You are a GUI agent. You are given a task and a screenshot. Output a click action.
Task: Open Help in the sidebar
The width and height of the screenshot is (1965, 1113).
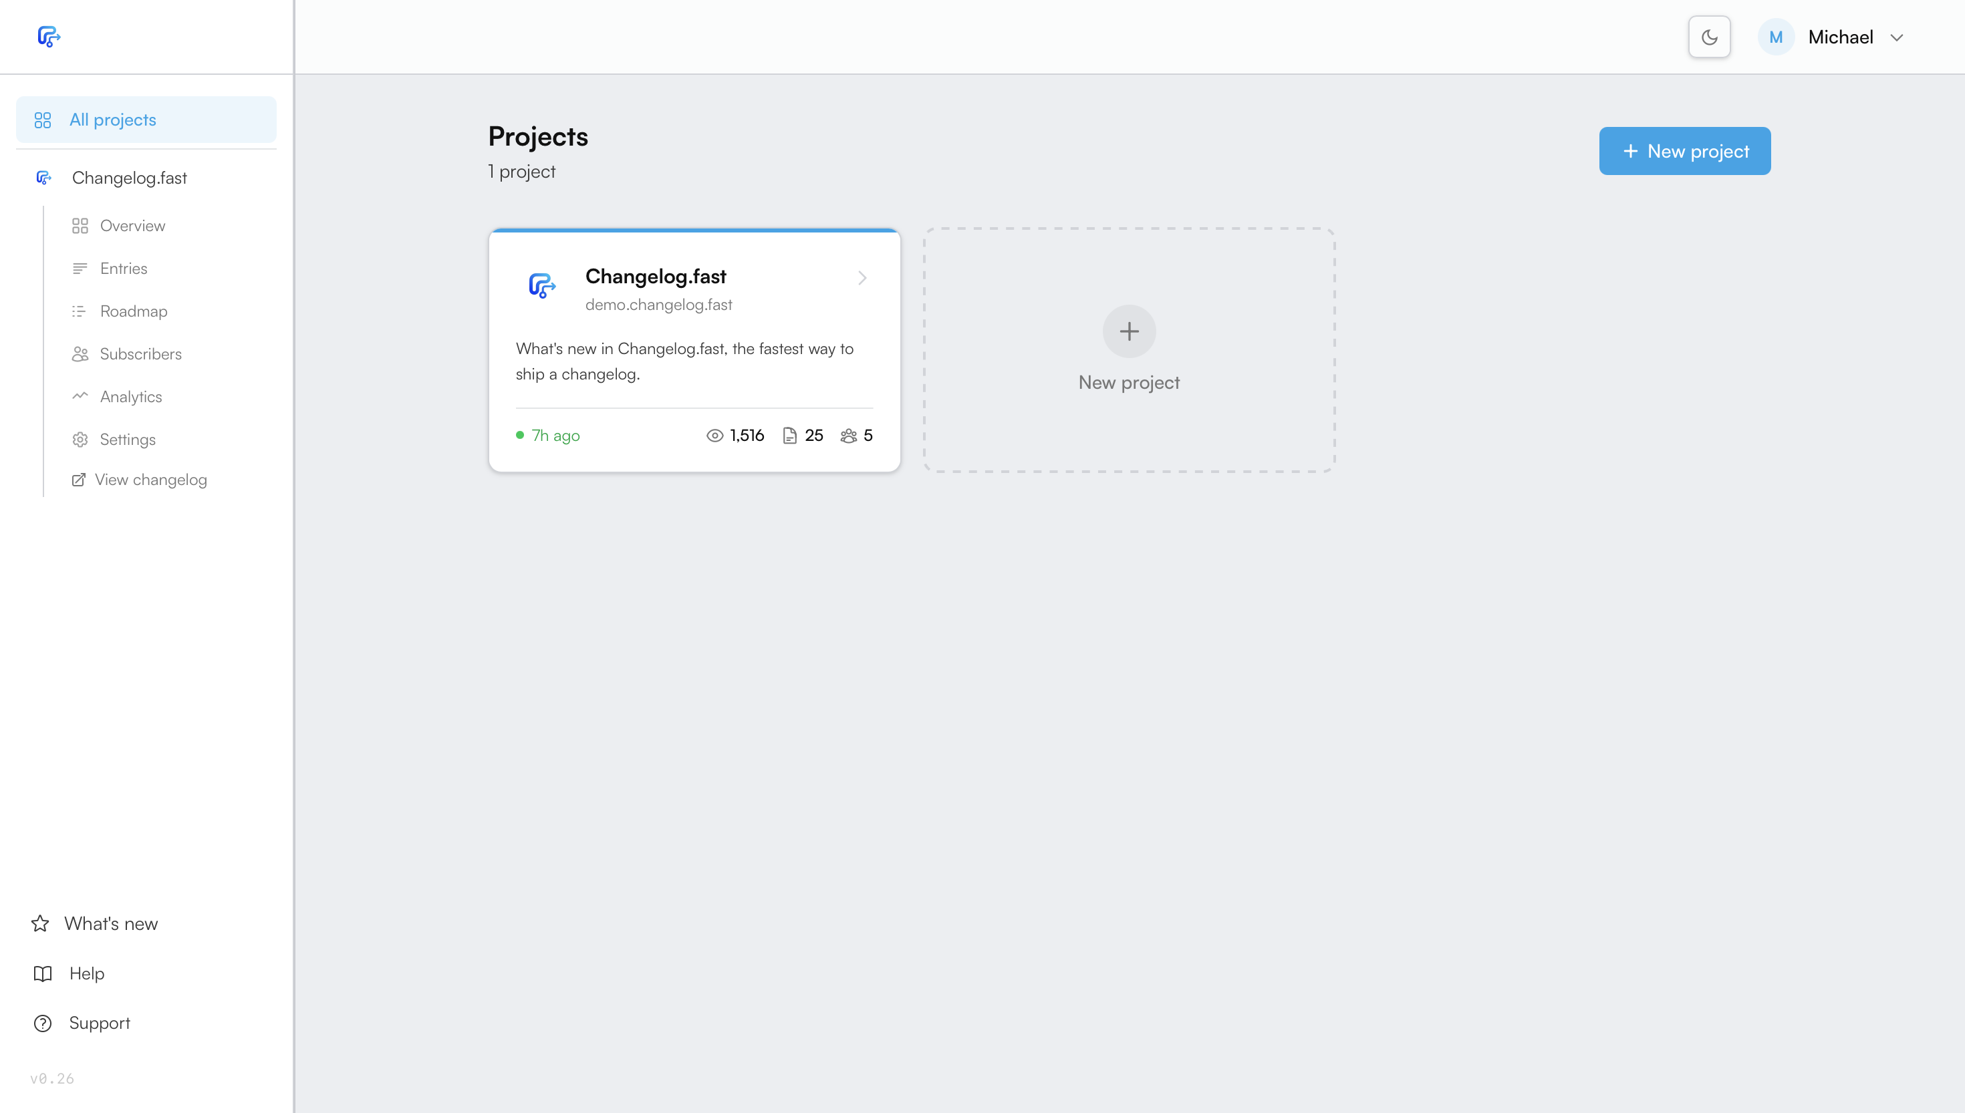click(x=86, y=973)
